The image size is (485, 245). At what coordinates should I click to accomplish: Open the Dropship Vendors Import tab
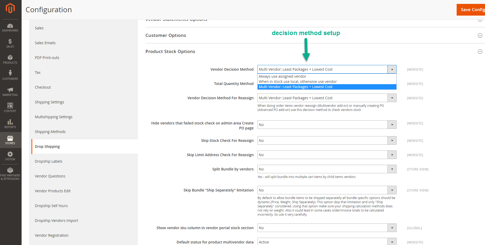[x=83, y=221]
